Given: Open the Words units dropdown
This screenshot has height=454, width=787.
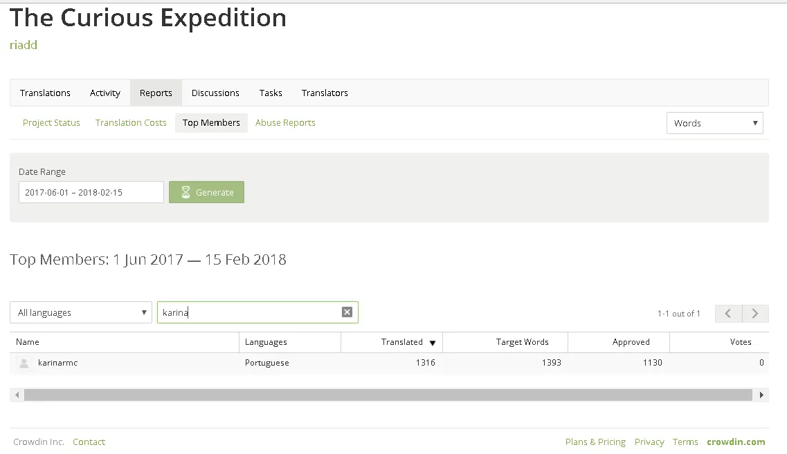Looking at the screenshot, I should click(715, 123).
